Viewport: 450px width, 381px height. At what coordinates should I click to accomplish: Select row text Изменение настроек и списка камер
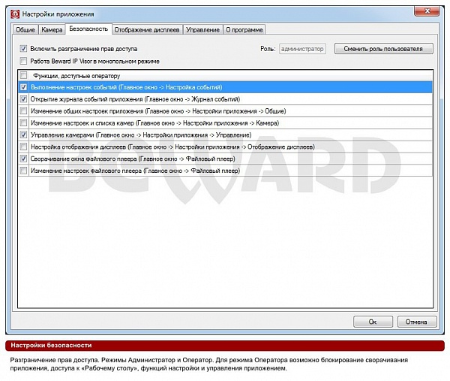155,123
